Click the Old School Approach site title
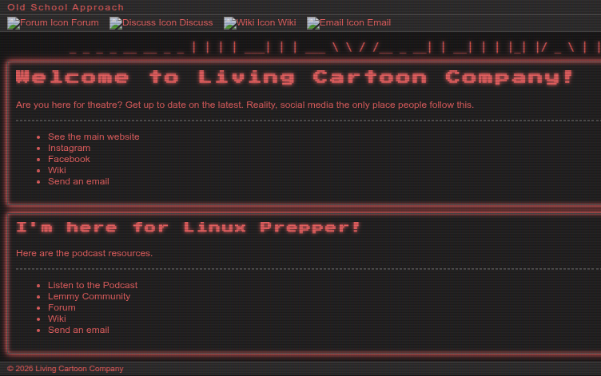Image resolution: width=601 pixels, height=376 pixels. [x=66, y=7]
